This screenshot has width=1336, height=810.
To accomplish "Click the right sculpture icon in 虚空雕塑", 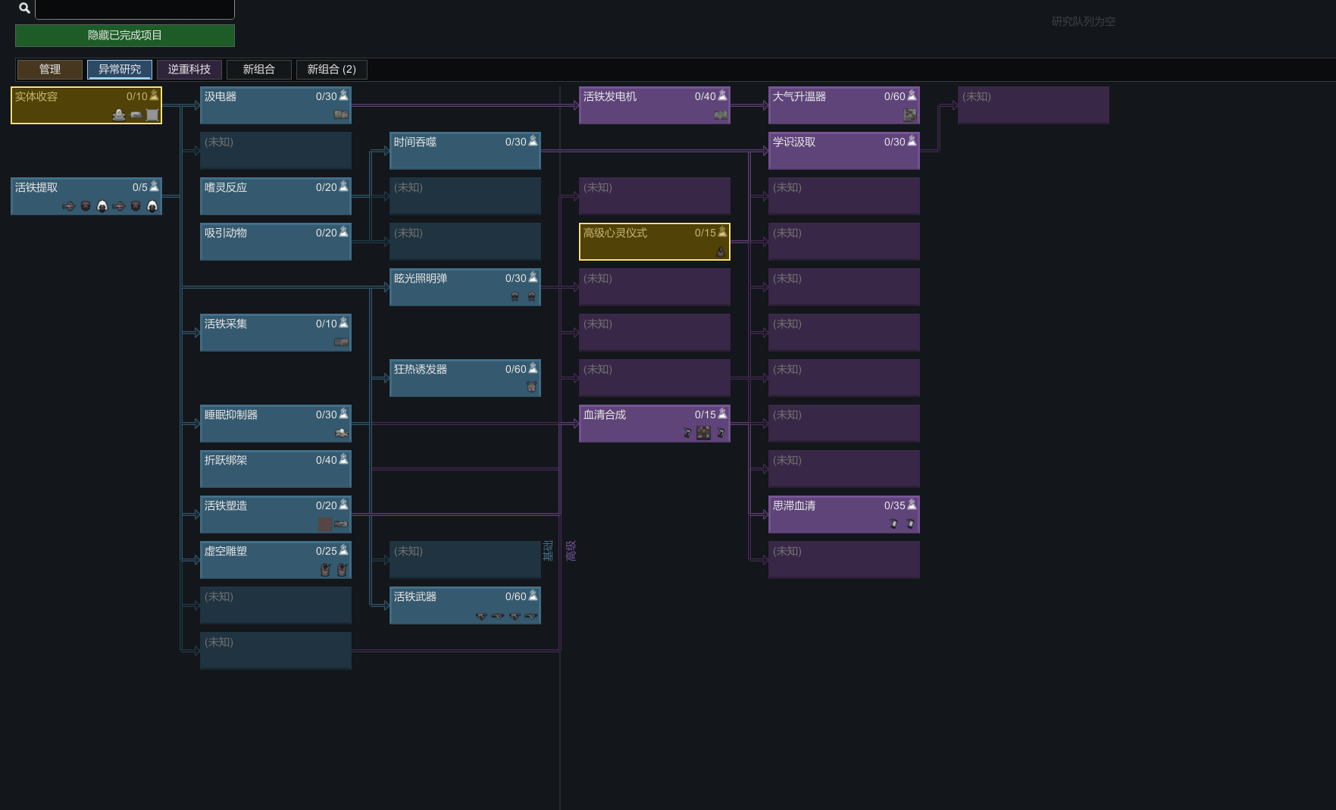I will tap(342, 570).
